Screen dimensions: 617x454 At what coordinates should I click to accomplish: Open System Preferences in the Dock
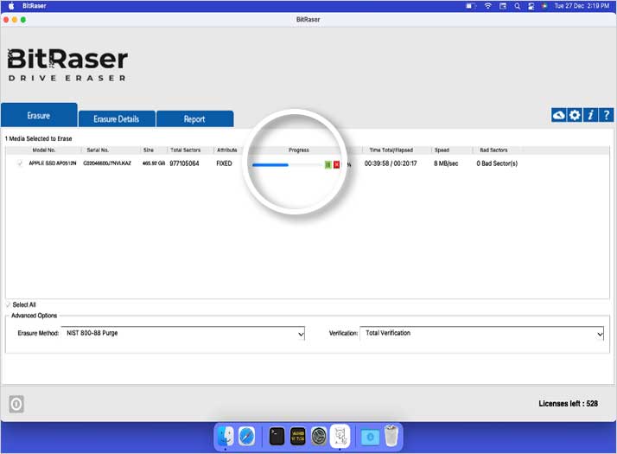[319, 437]
